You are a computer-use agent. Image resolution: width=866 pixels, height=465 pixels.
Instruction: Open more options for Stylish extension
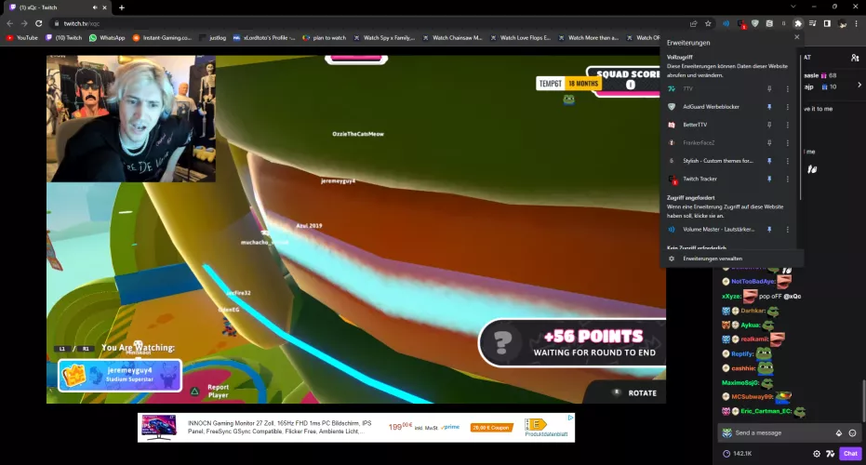click(x=788, y=161)
